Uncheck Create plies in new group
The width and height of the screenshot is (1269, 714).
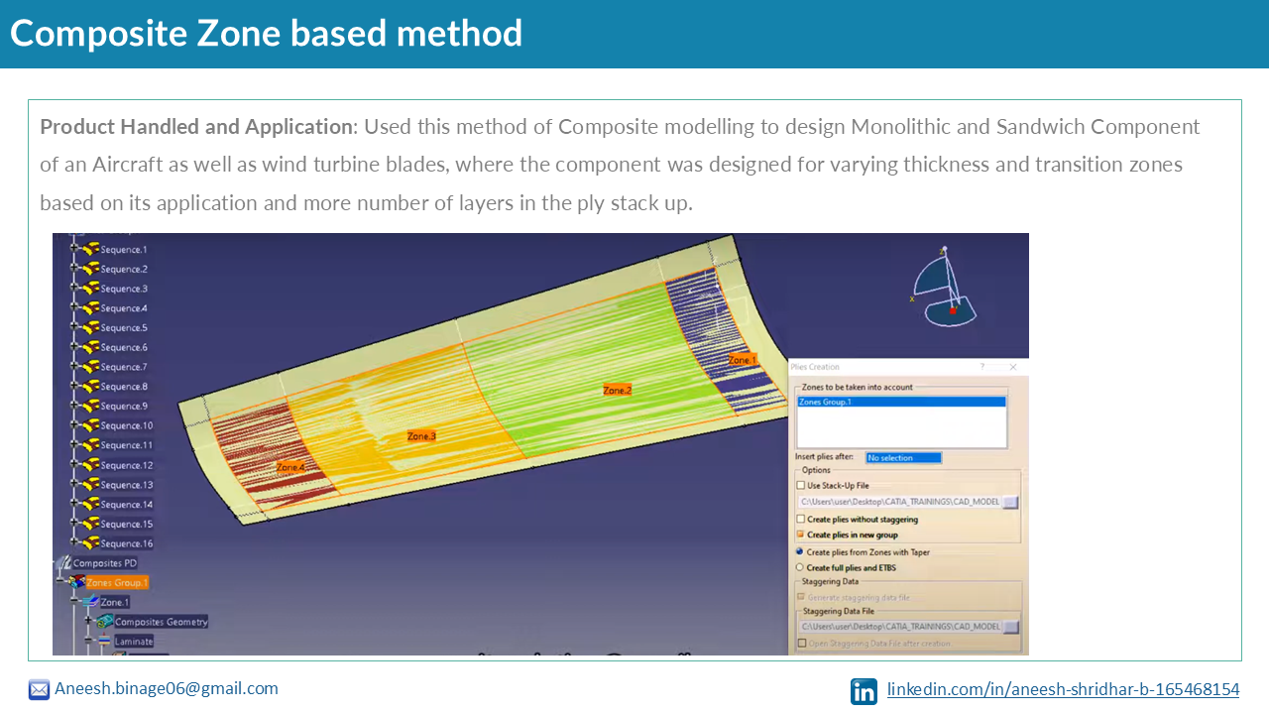point(801,535)
